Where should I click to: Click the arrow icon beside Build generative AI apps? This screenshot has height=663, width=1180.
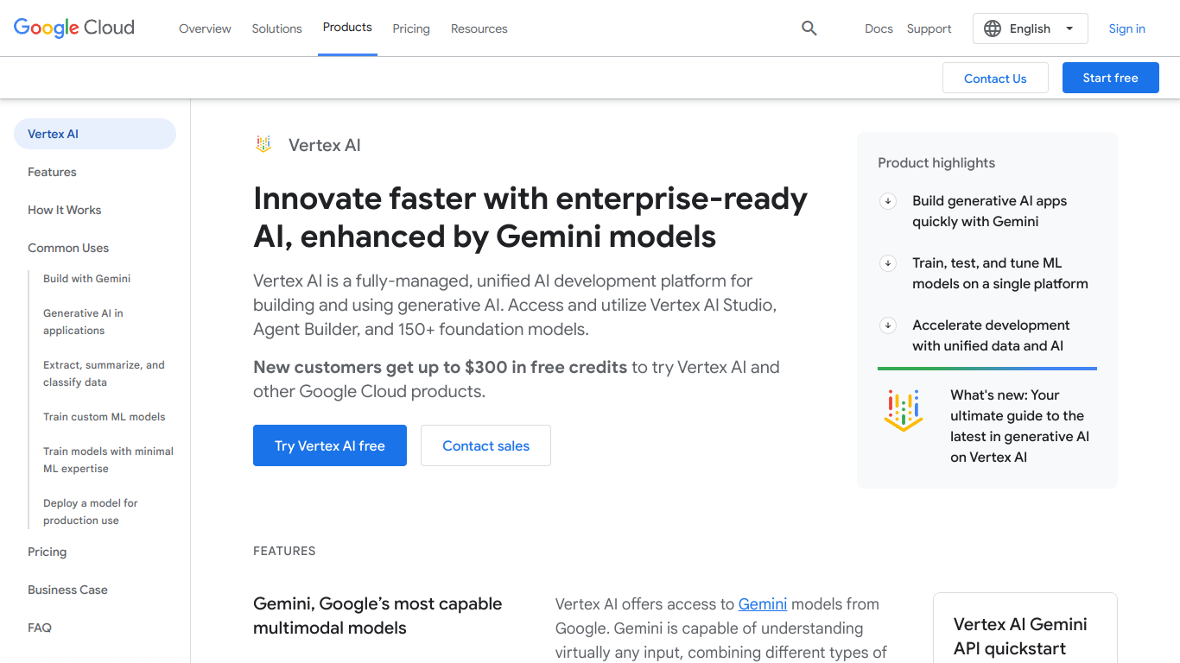click(887, 201)
